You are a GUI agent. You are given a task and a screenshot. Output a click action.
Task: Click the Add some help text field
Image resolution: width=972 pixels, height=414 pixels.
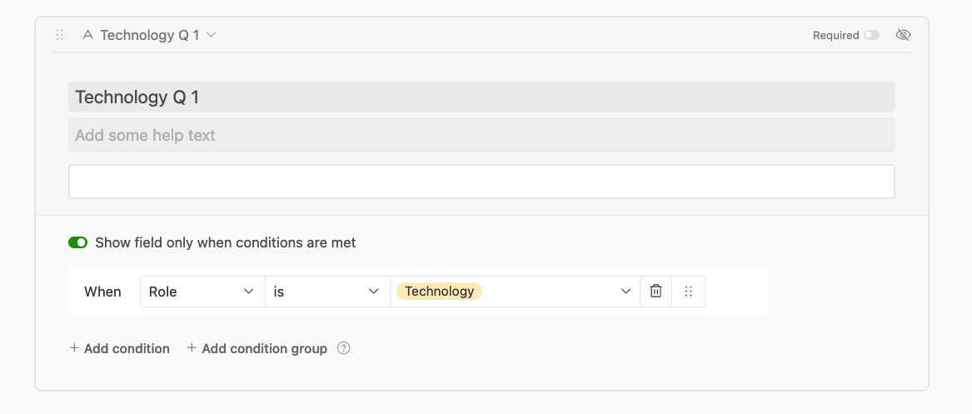481,135
